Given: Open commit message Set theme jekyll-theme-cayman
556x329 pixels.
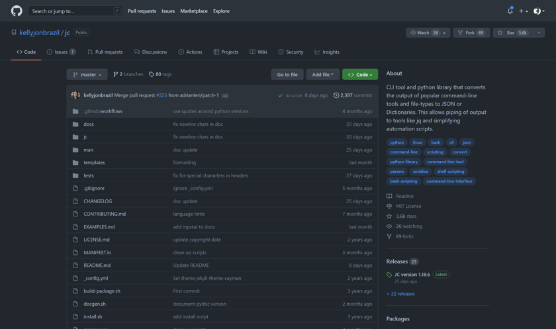Looking at the screenshot, I should tap(207, 278).
